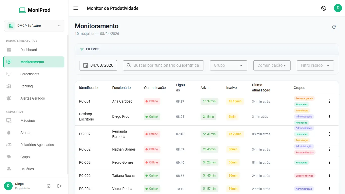Image resolution: width=345 pixels, height=194 pixels.
Task: Open Relatórios Agendados
Action: [x=37, y=144]
